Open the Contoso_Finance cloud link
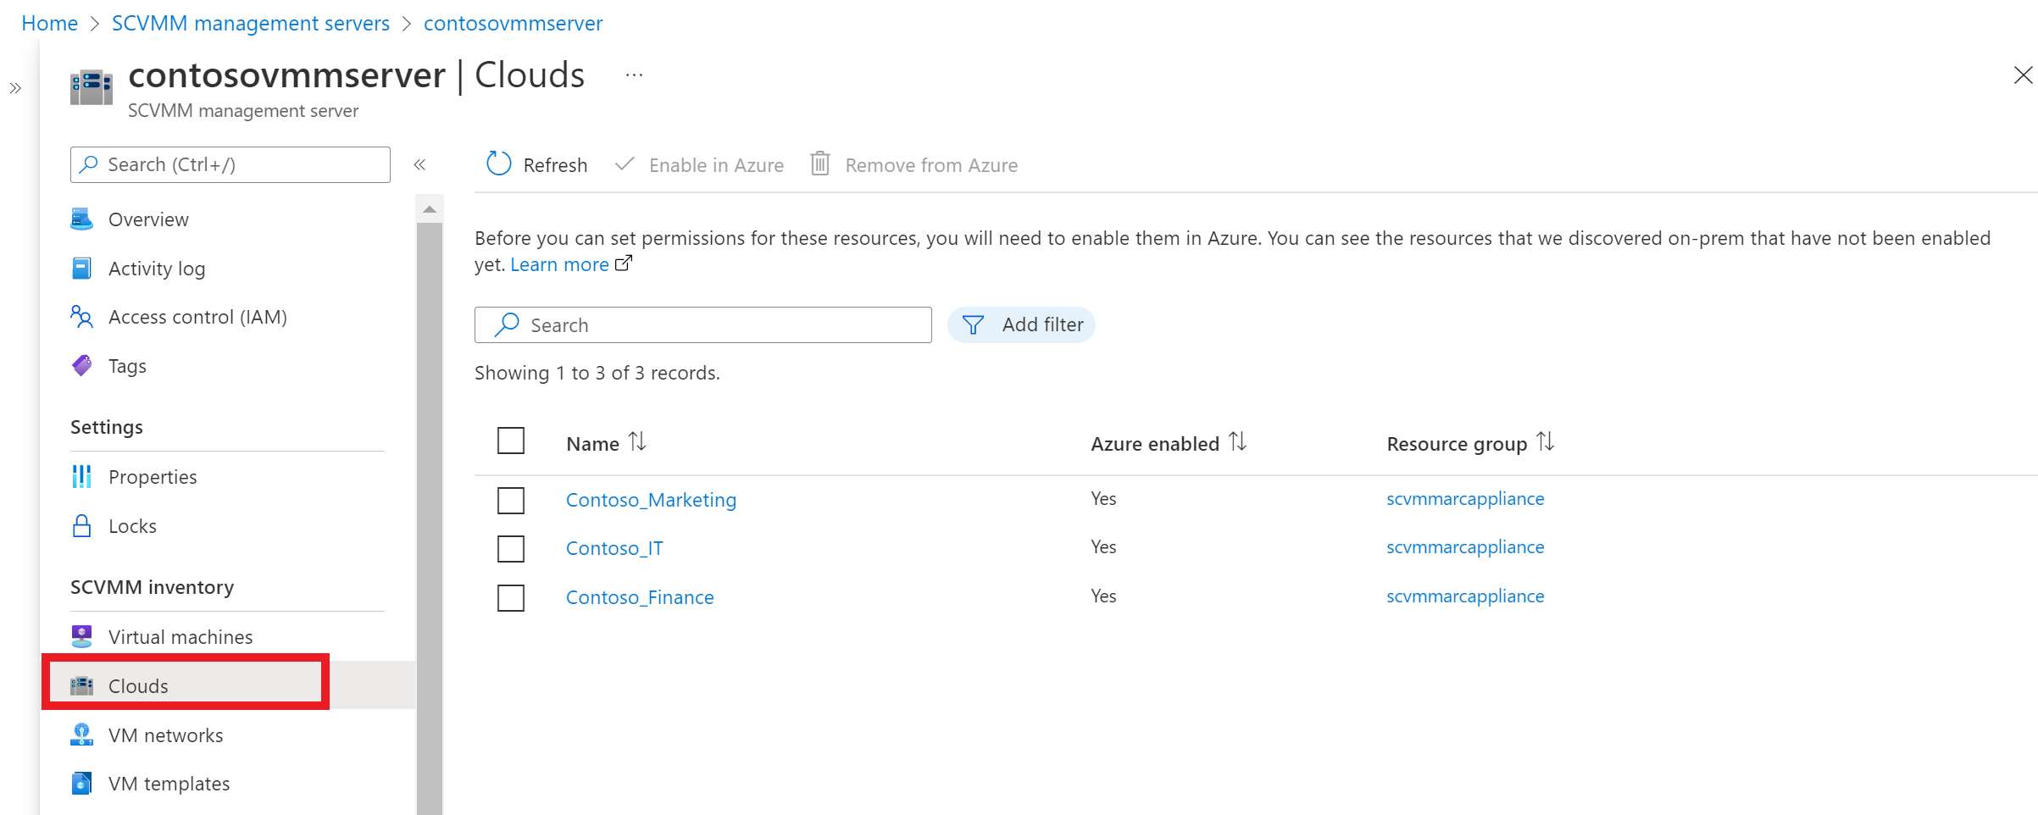This screenshot has width=2038, height=815. pyautogui.click(x=640, y=597)
